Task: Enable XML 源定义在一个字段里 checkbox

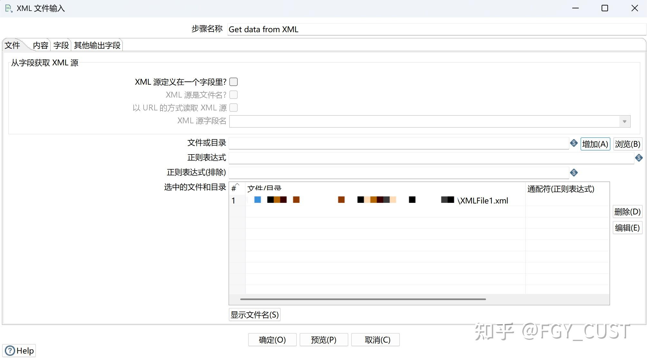Action: 233,82
